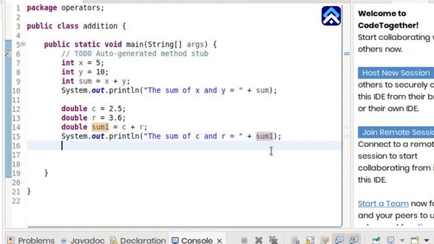Click the 'Welcome to CodeTogether!' heading
The width and height of the screenshot is (434, 244).
[x=388, y=20]
